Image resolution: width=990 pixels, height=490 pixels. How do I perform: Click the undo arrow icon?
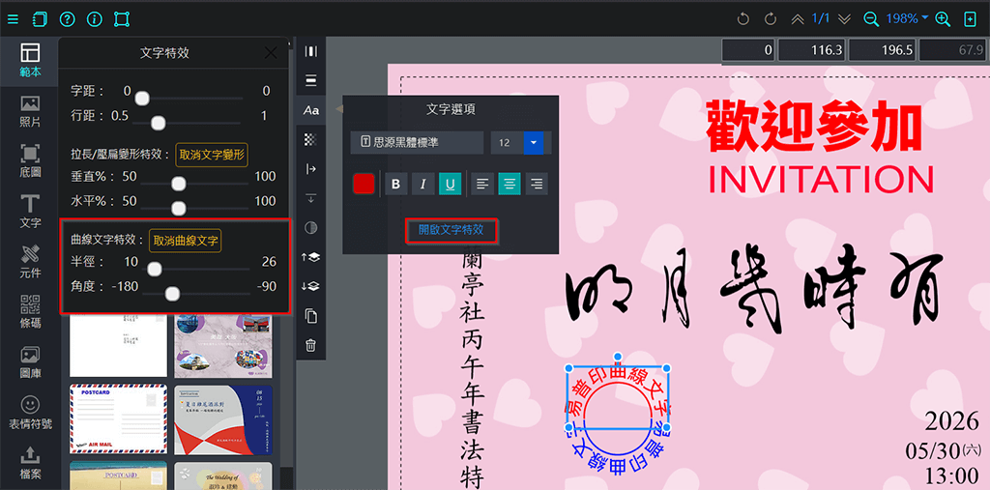[742, 18]
